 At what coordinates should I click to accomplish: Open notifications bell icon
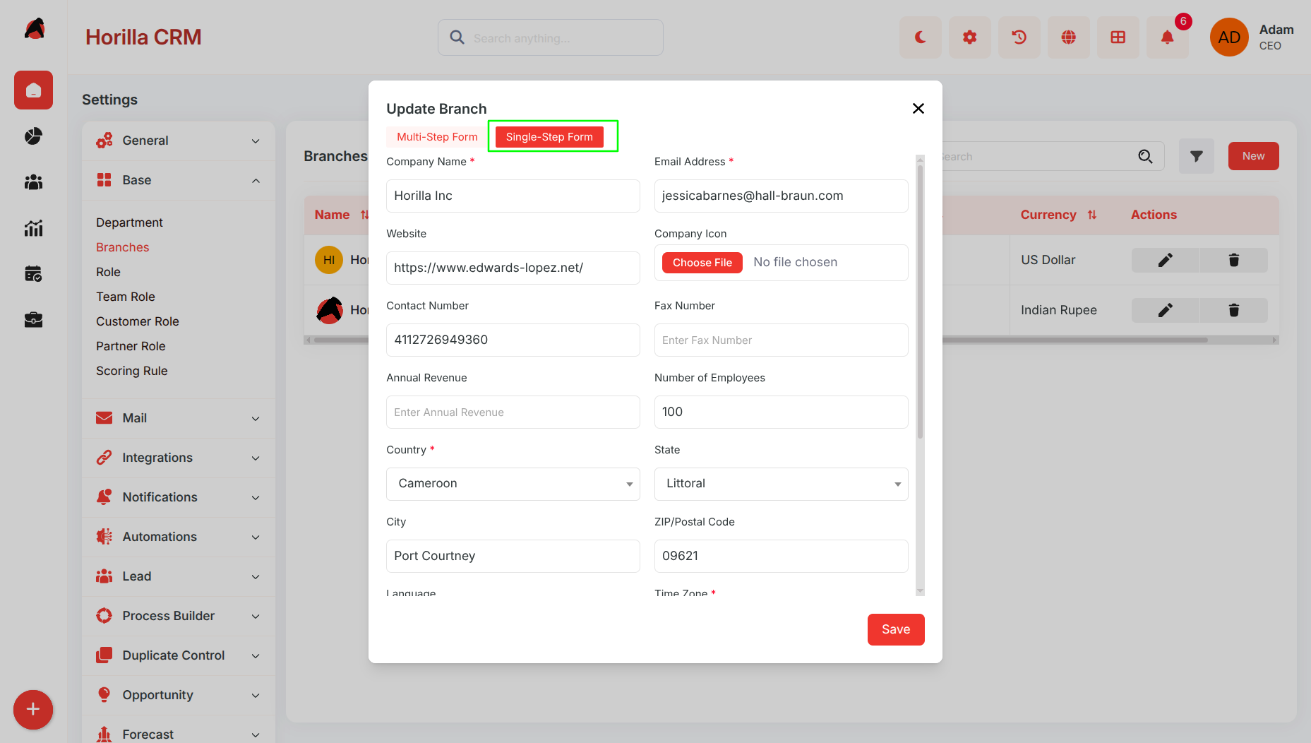pyautogui.click(x=1167, y=37)
